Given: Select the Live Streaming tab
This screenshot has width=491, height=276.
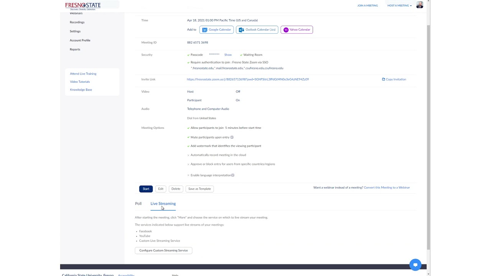Looking at the screenshot, I should click(x=163, y=204).
